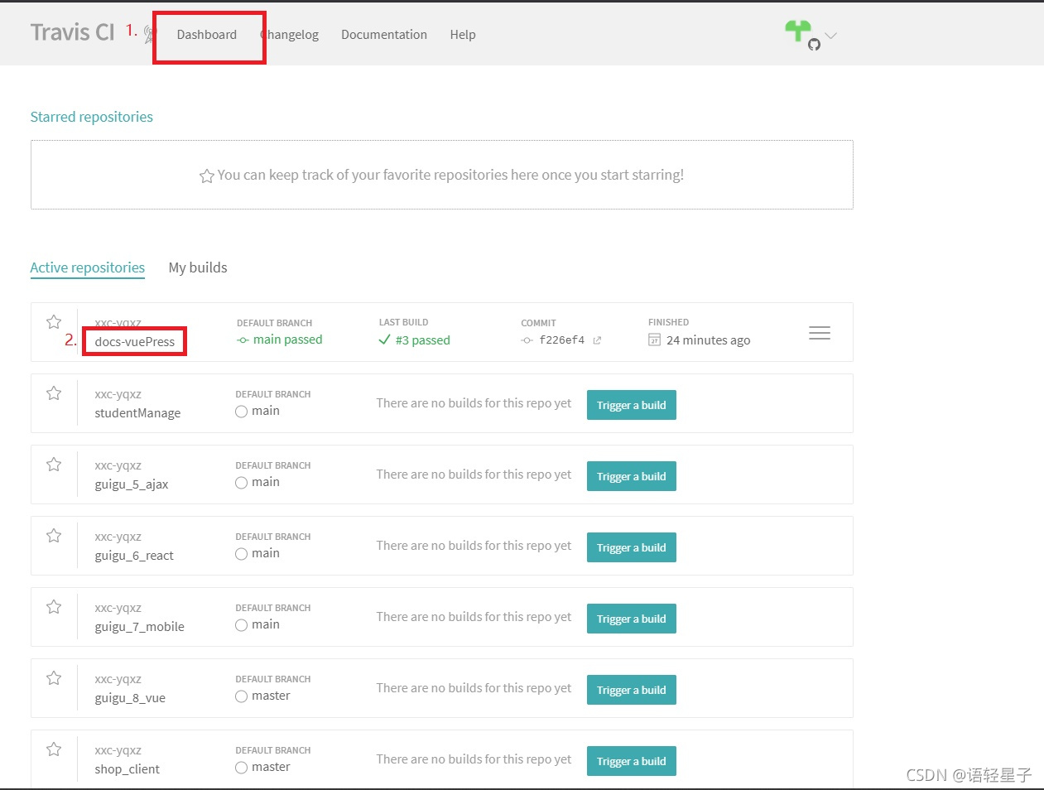Viewport: 1044px width, 790px height.
Task: Open the Changelog page
Action: coord(290,35)
